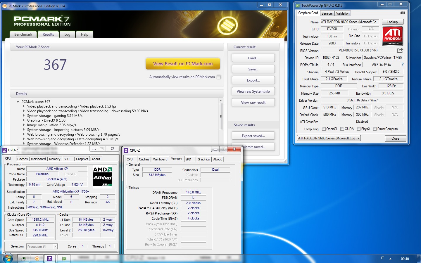Screen dimensions: 421x263
Task: Click the GPU-Z title bar icon
Action: coord(298,5)
